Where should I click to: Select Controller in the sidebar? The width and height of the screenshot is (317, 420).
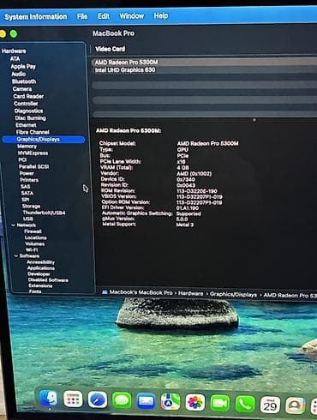pos(26,104)
